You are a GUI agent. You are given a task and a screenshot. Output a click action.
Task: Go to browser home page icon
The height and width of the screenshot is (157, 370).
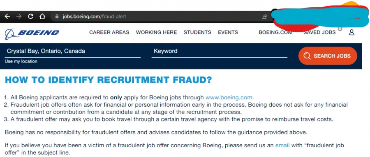tap(42, 16)
